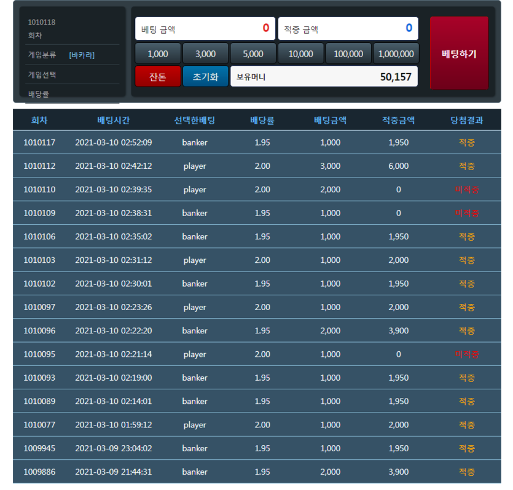Click the 배당률 column header
This screenshot has width=513, height=490.
coord(262,120)
